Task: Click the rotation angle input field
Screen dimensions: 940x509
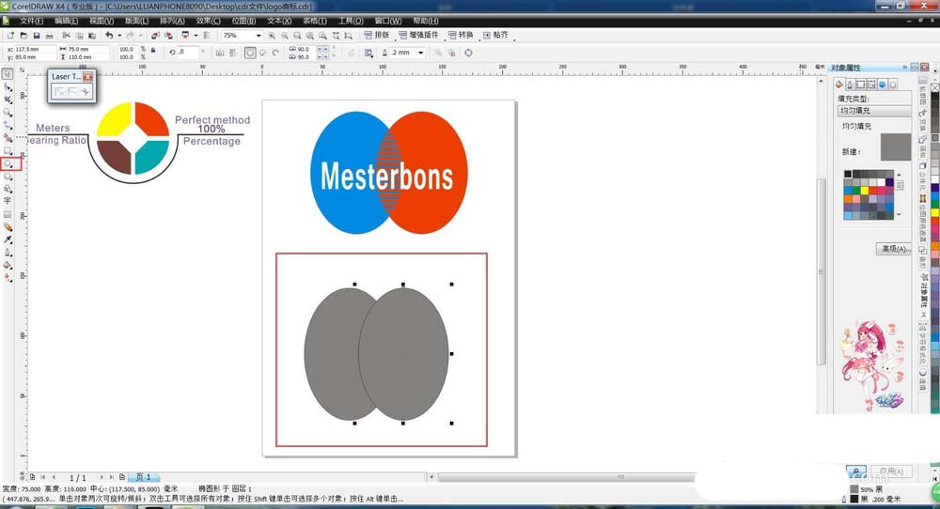Action: (188, 52)
